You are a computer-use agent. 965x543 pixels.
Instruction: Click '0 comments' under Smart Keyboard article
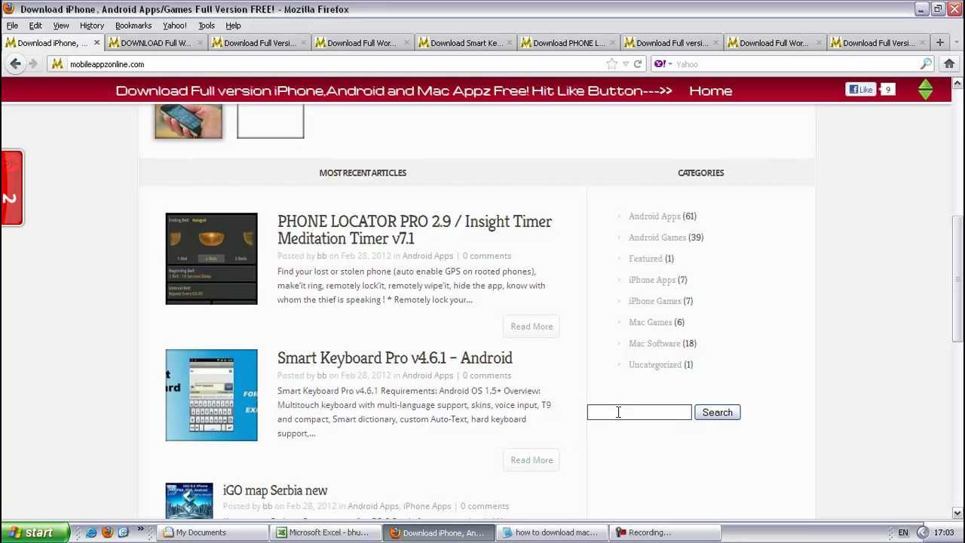486,376
